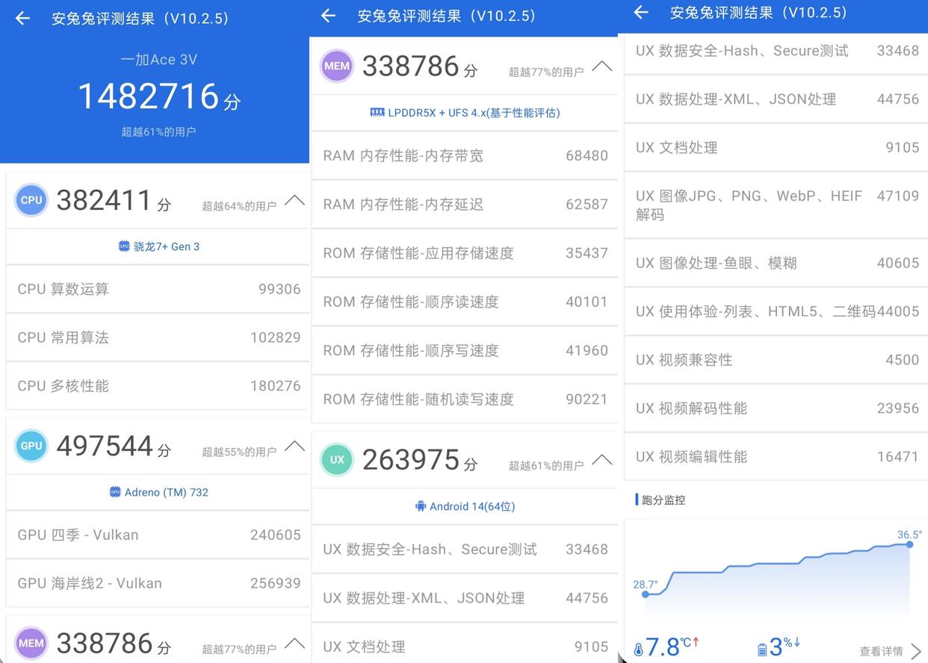Viewport: 928px width, 663px height.
Task: Select the CPU 多核性能 row
Action: [158, 386]
